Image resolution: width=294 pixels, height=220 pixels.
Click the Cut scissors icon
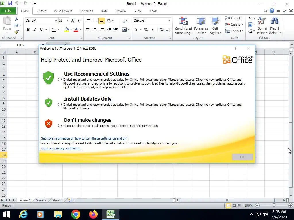pos(16,19)
